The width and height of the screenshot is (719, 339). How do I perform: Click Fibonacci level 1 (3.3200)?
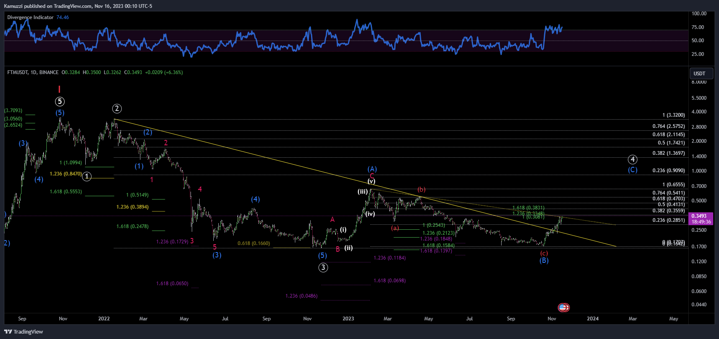(x=673, y=115)
